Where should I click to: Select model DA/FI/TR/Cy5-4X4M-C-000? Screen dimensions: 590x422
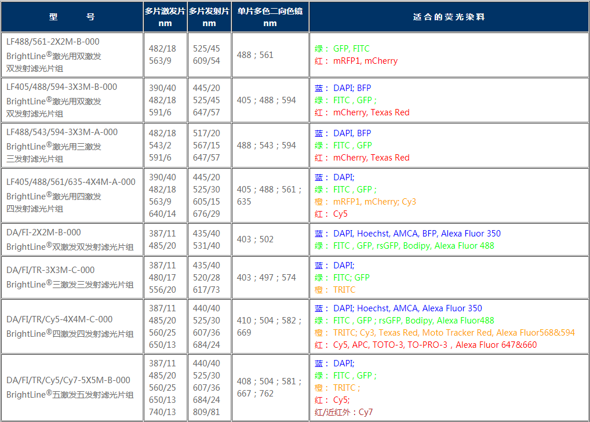60,319
